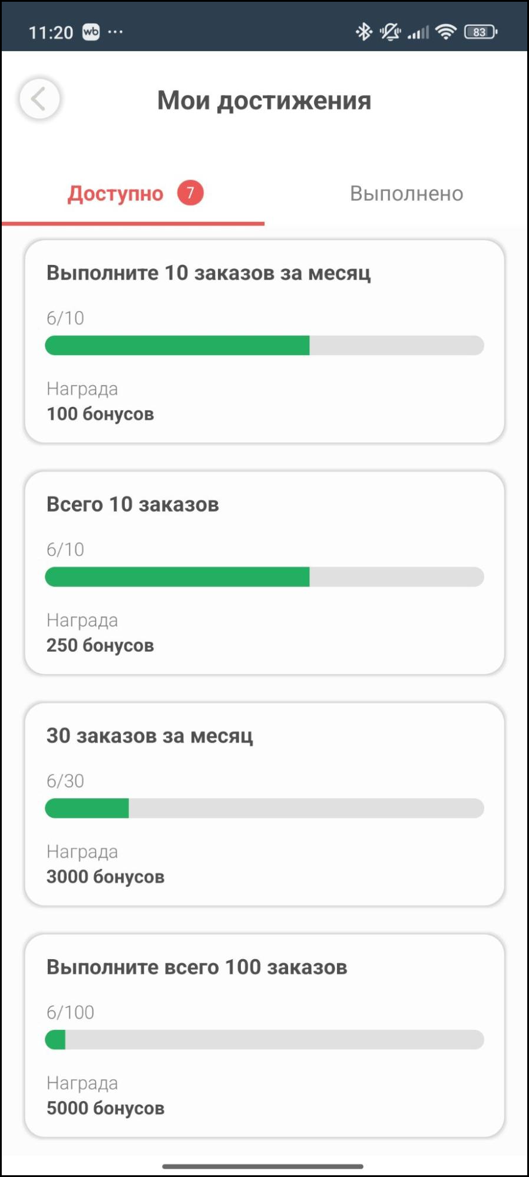
Task: Tap the cellular signal strength icon
Action: (x=419, y=32)
